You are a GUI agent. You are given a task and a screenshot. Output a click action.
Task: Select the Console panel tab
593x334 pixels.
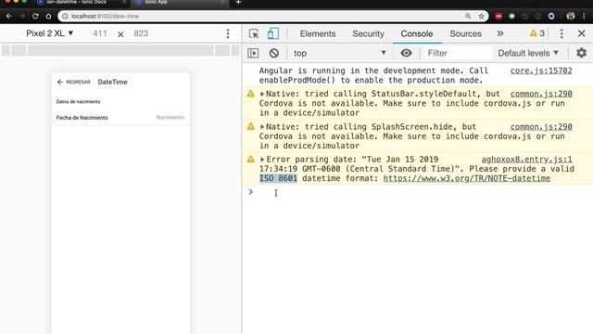tap(417, 33)
